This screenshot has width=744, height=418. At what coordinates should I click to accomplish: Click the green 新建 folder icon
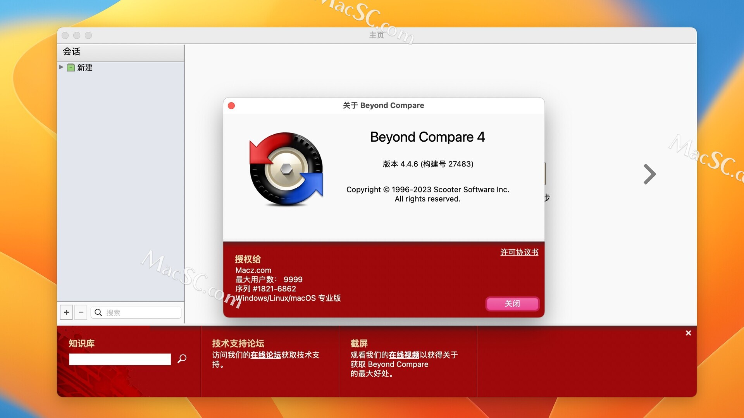71,68
